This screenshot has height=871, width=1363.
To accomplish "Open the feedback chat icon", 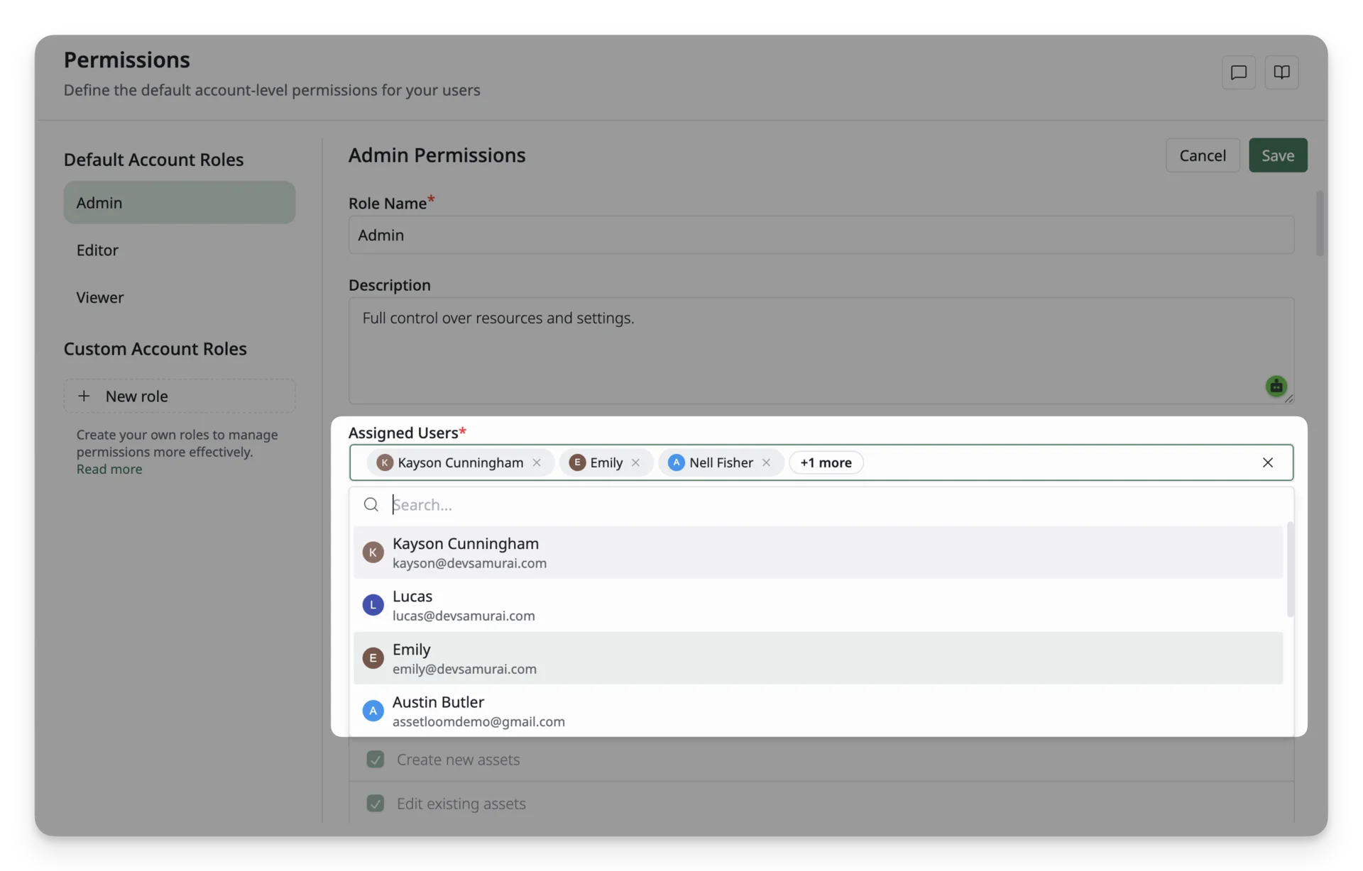I will click(x=1238, y=72).
